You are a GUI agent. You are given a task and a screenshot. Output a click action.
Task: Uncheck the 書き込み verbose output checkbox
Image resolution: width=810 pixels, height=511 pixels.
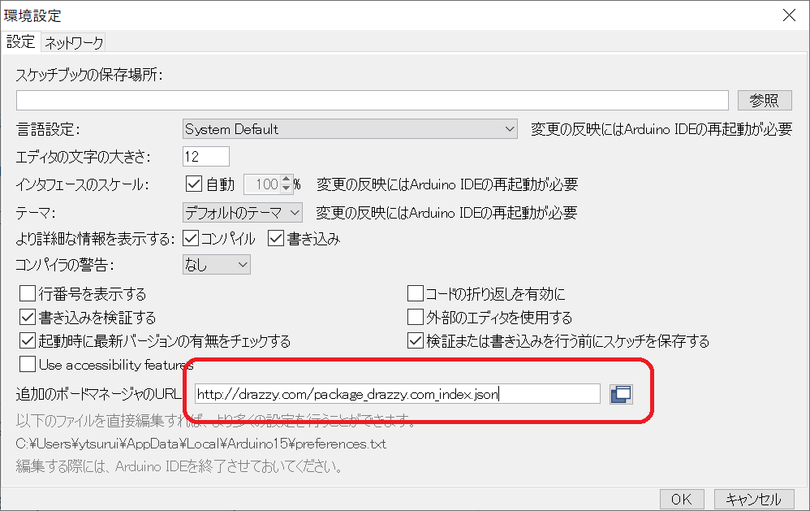(276, 239)
